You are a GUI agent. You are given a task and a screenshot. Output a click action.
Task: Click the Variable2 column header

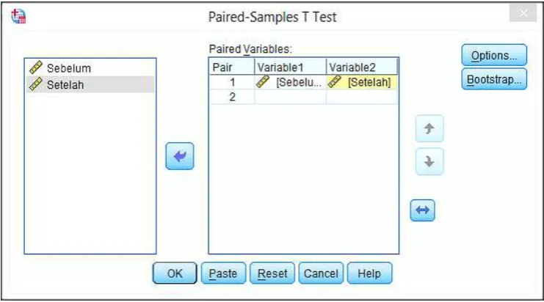tap(361, 67)
